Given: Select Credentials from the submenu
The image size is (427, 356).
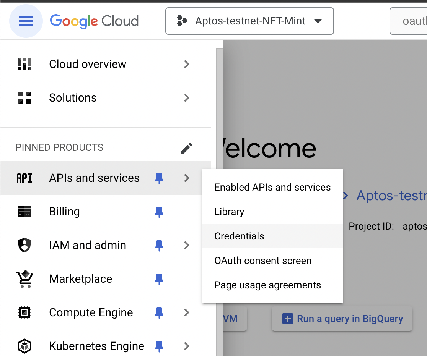Looking at the screenshot, I should [x=239, y=236].
